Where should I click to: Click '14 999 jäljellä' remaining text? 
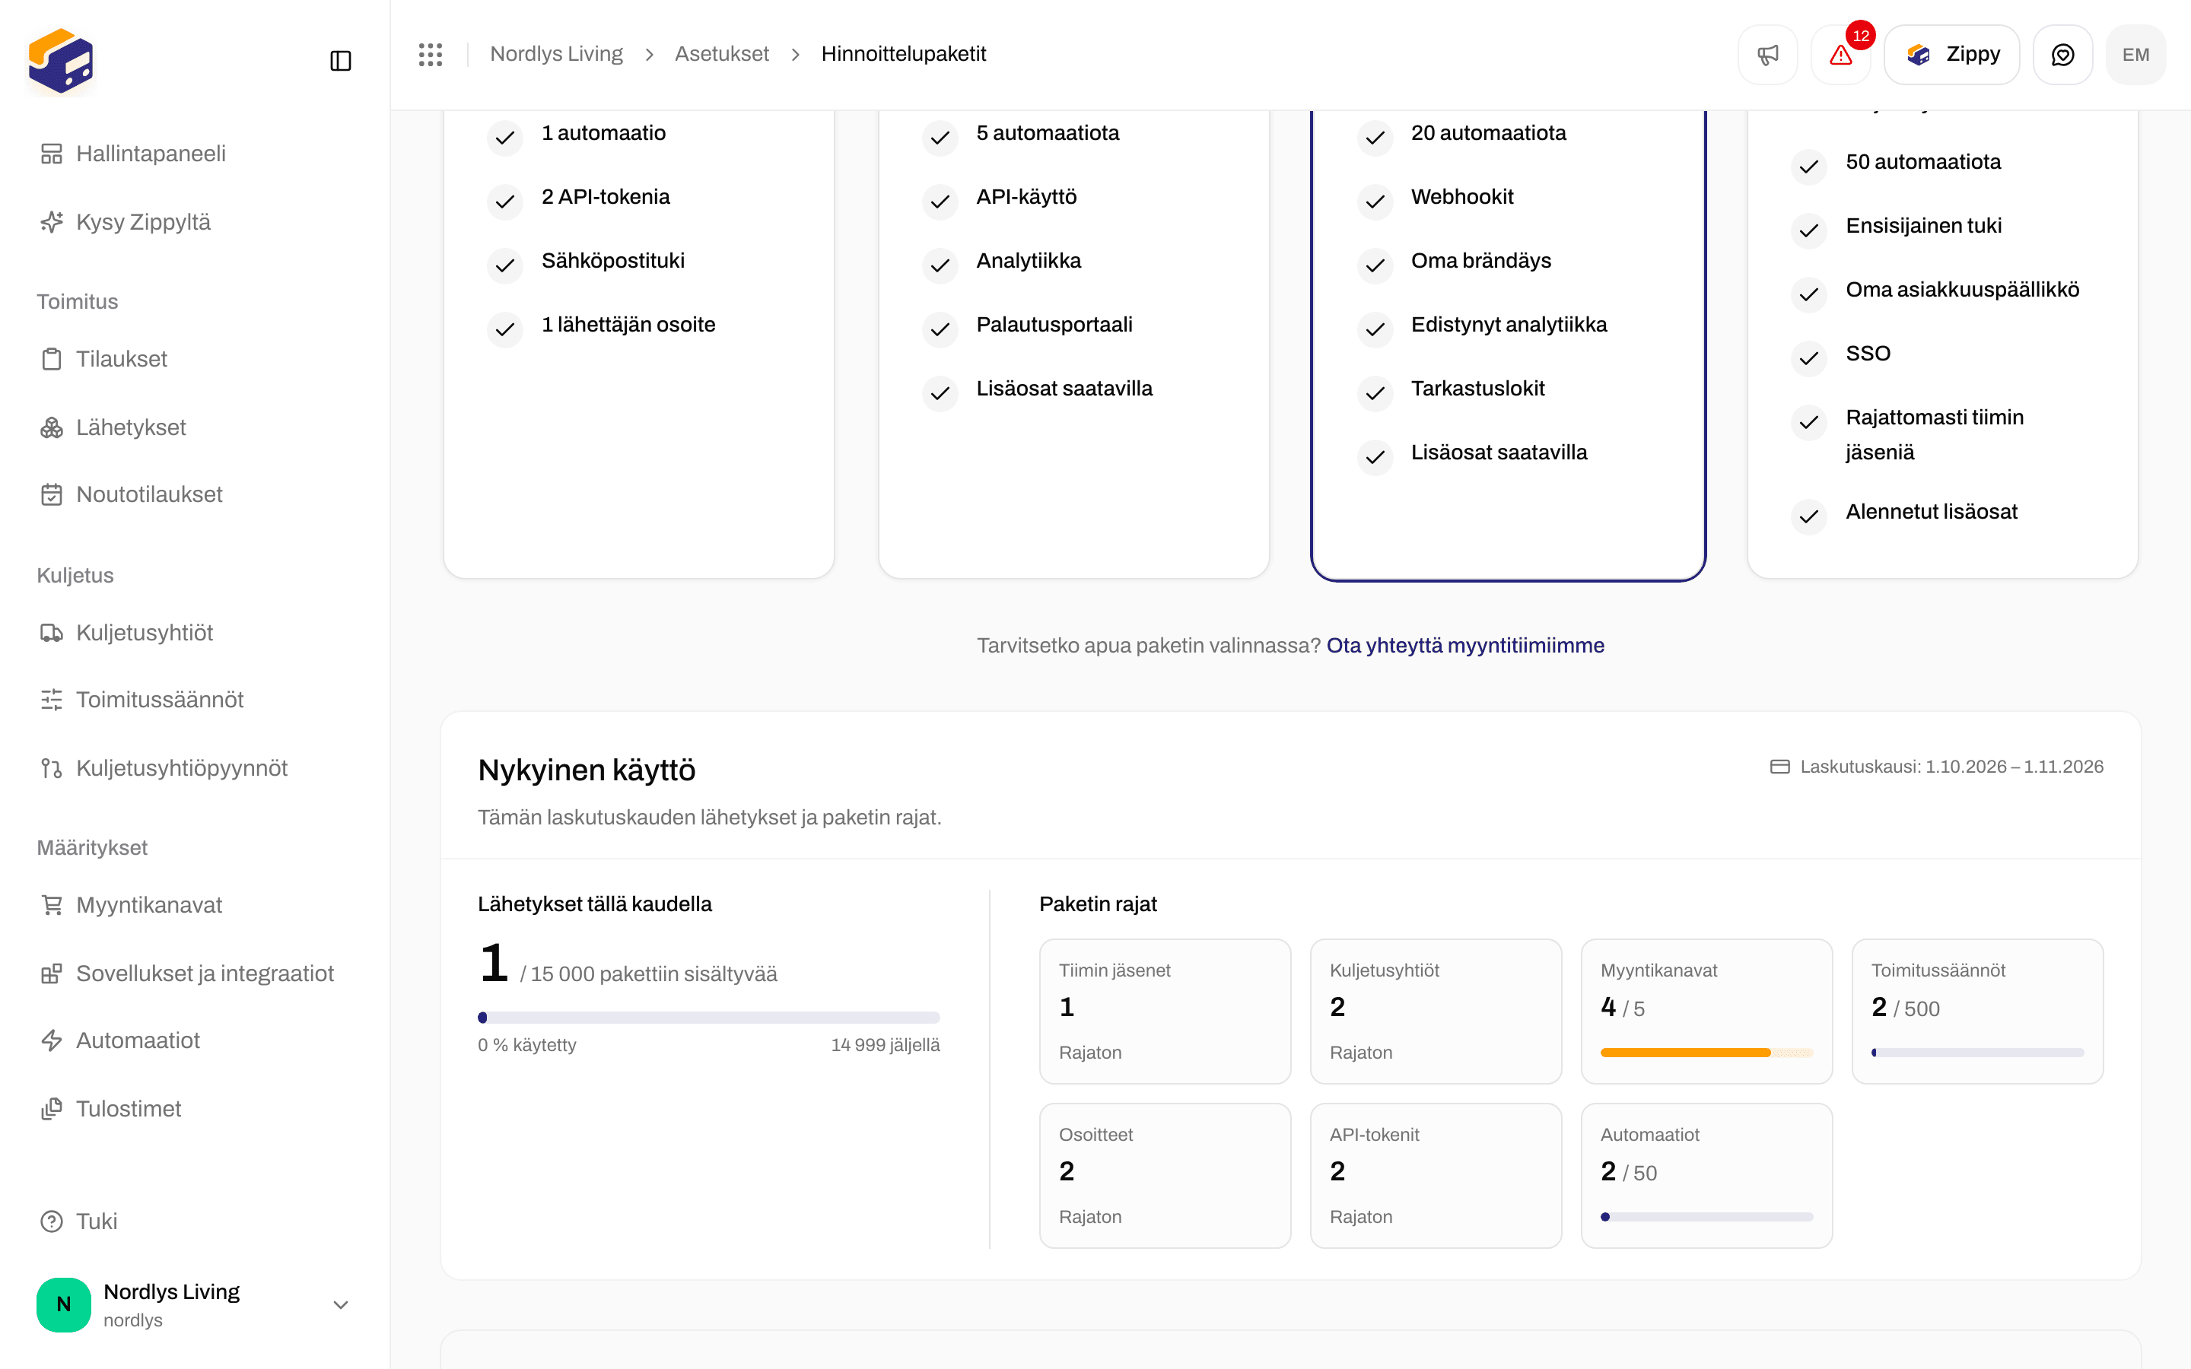point(886,1045)
